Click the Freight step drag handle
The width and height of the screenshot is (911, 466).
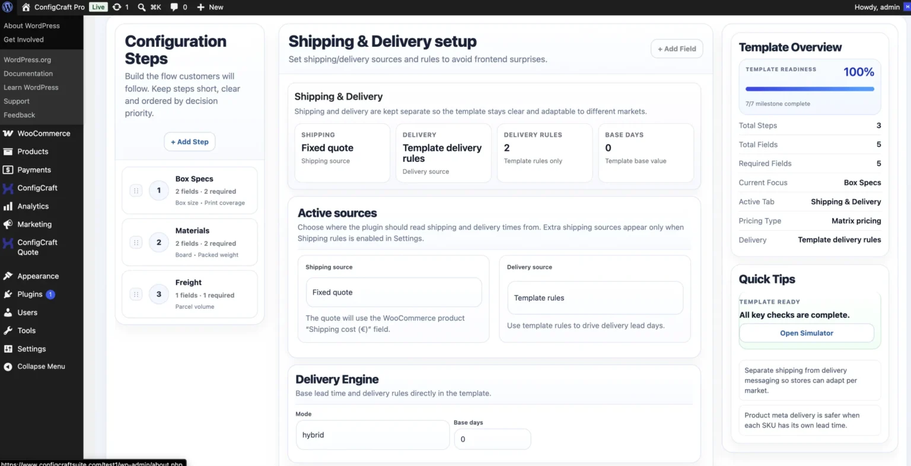[x=136, y=294]
